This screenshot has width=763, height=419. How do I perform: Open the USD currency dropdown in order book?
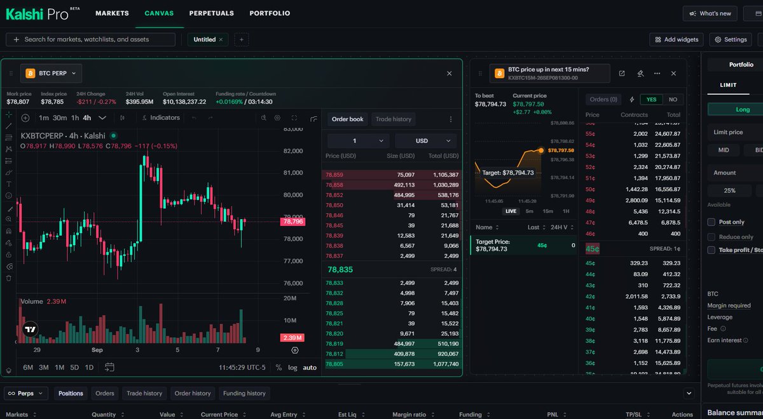pyautogui.click(x=426, y=141)
